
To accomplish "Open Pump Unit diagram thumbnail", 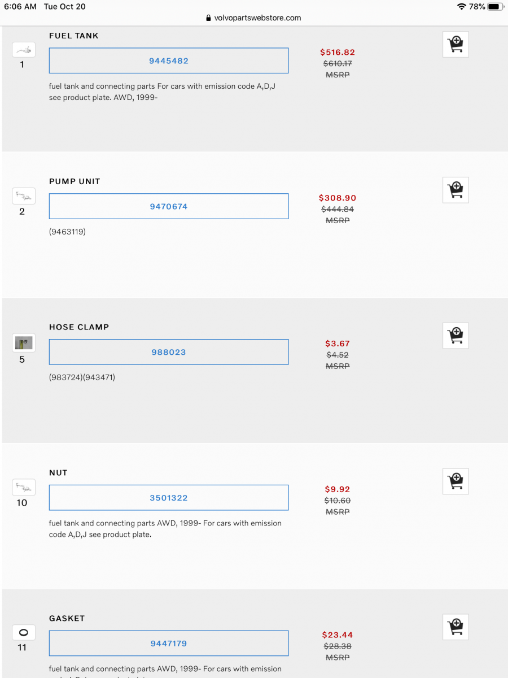I will [24, 196].
